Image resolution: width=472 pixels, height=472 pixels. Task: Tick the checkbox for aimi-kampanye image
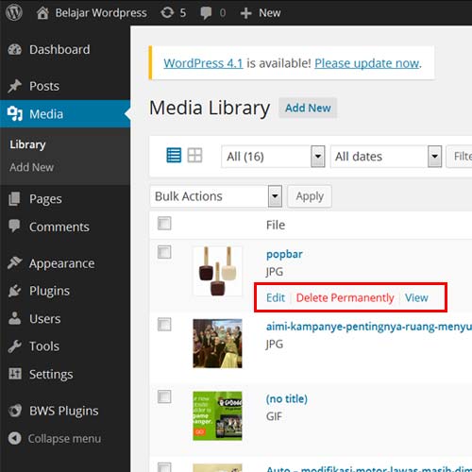tap(164, 325)
